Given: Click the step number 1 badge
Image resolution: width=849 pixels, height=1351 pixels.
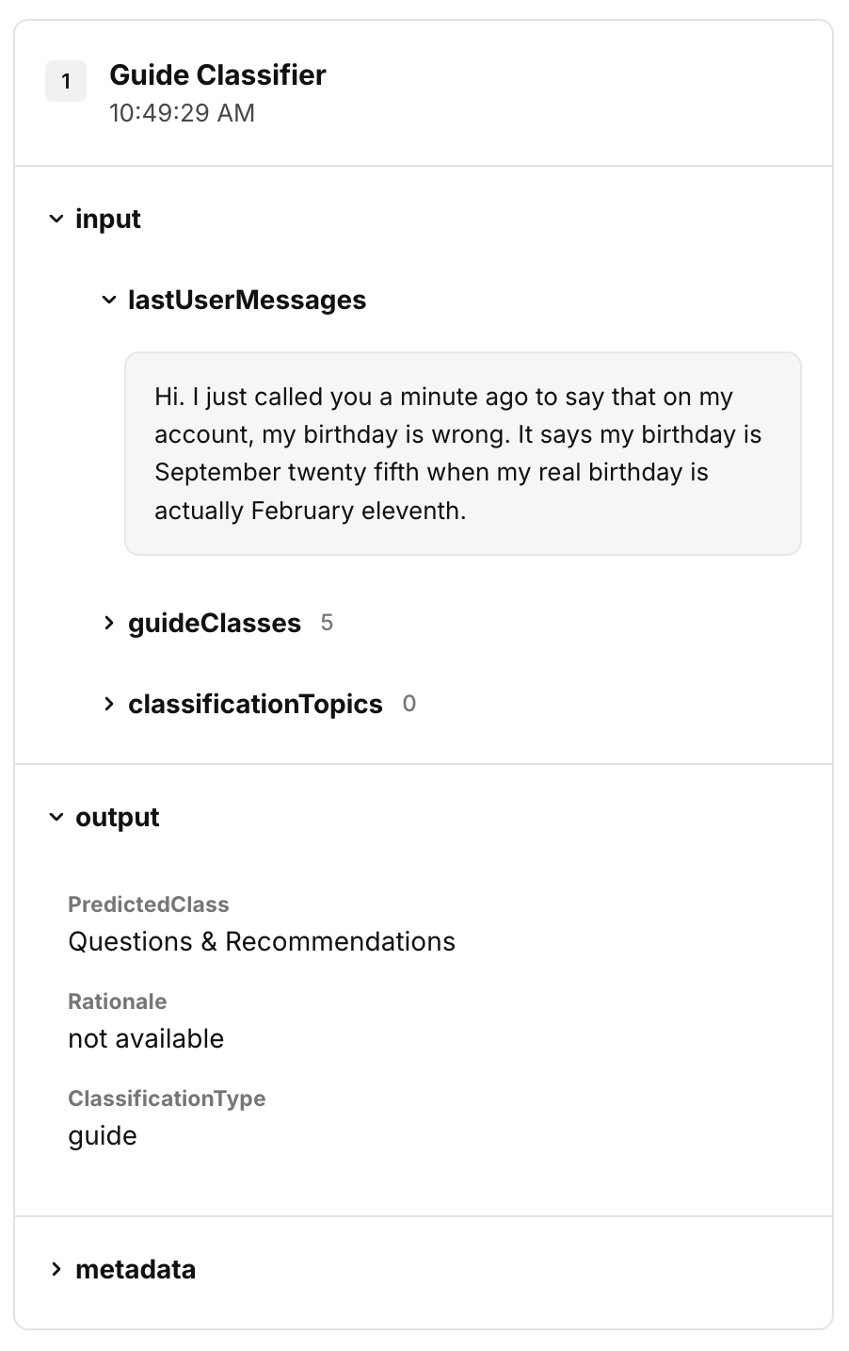Looking at the screenshot, I should 66,81.
